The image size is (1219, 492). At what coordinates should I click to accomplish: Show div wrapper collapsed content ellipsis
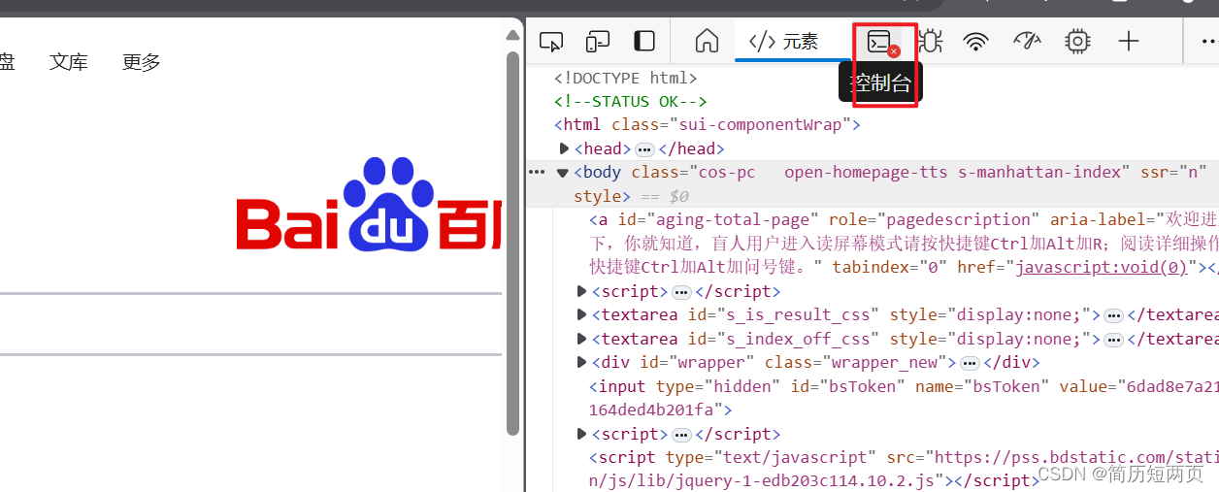click(x=969, y=363)
